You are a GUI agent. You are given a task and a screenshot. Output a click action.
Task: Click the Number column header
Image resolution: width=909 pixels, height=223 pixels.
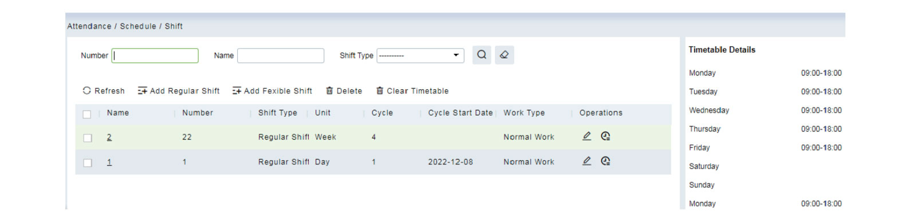tap(198, 113)
